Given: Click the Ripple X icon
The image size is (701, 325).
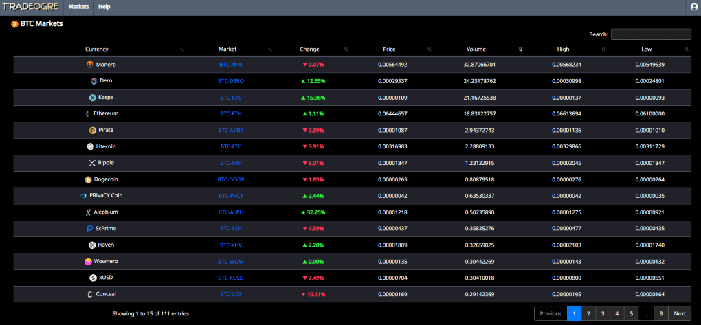Looking at the screenshot, I should (x=92, y=163).
